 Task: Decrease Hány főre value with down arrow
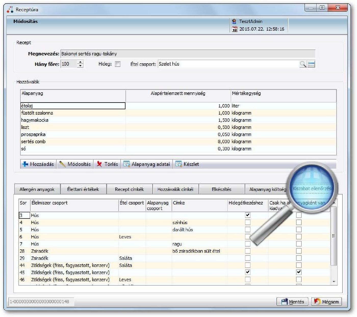pyautogui.click(x=80, y=66)
